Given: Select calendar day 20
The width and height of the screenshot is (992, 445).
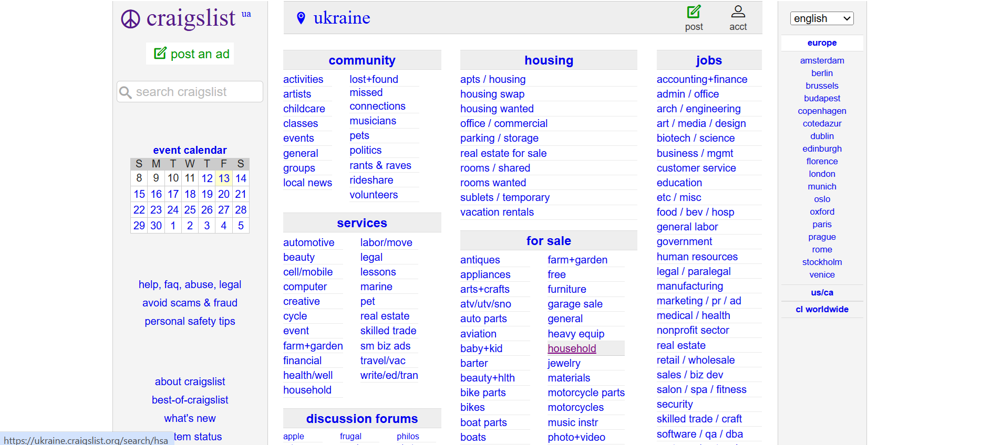Looking at the screenshot, I should [224, 194].
